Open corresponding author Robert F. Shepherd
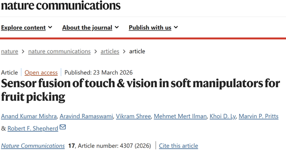This screenshot has width=286, height=152. click(33, 128)
